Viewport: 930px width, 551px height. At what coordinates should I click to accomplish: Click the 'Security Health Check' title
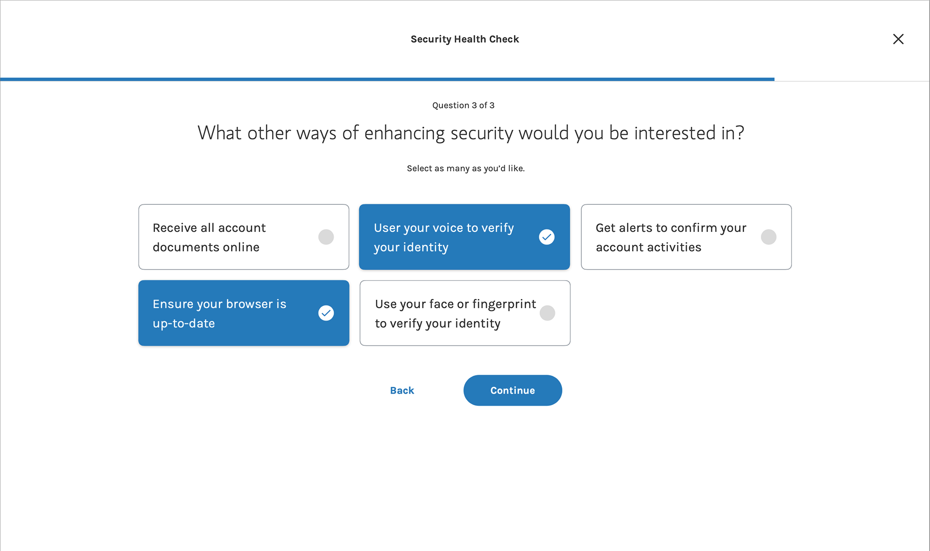[465, 39]
